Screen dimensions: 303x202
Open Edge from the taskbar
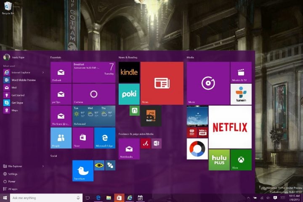98,198
